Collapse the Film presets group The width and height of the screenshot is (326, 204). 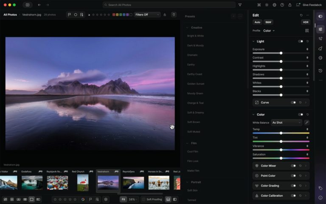187,143
